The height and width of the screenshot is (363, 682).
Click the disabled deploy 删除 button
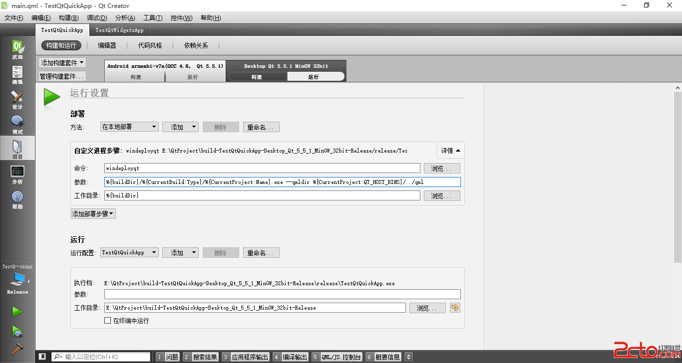click(221, 127)
